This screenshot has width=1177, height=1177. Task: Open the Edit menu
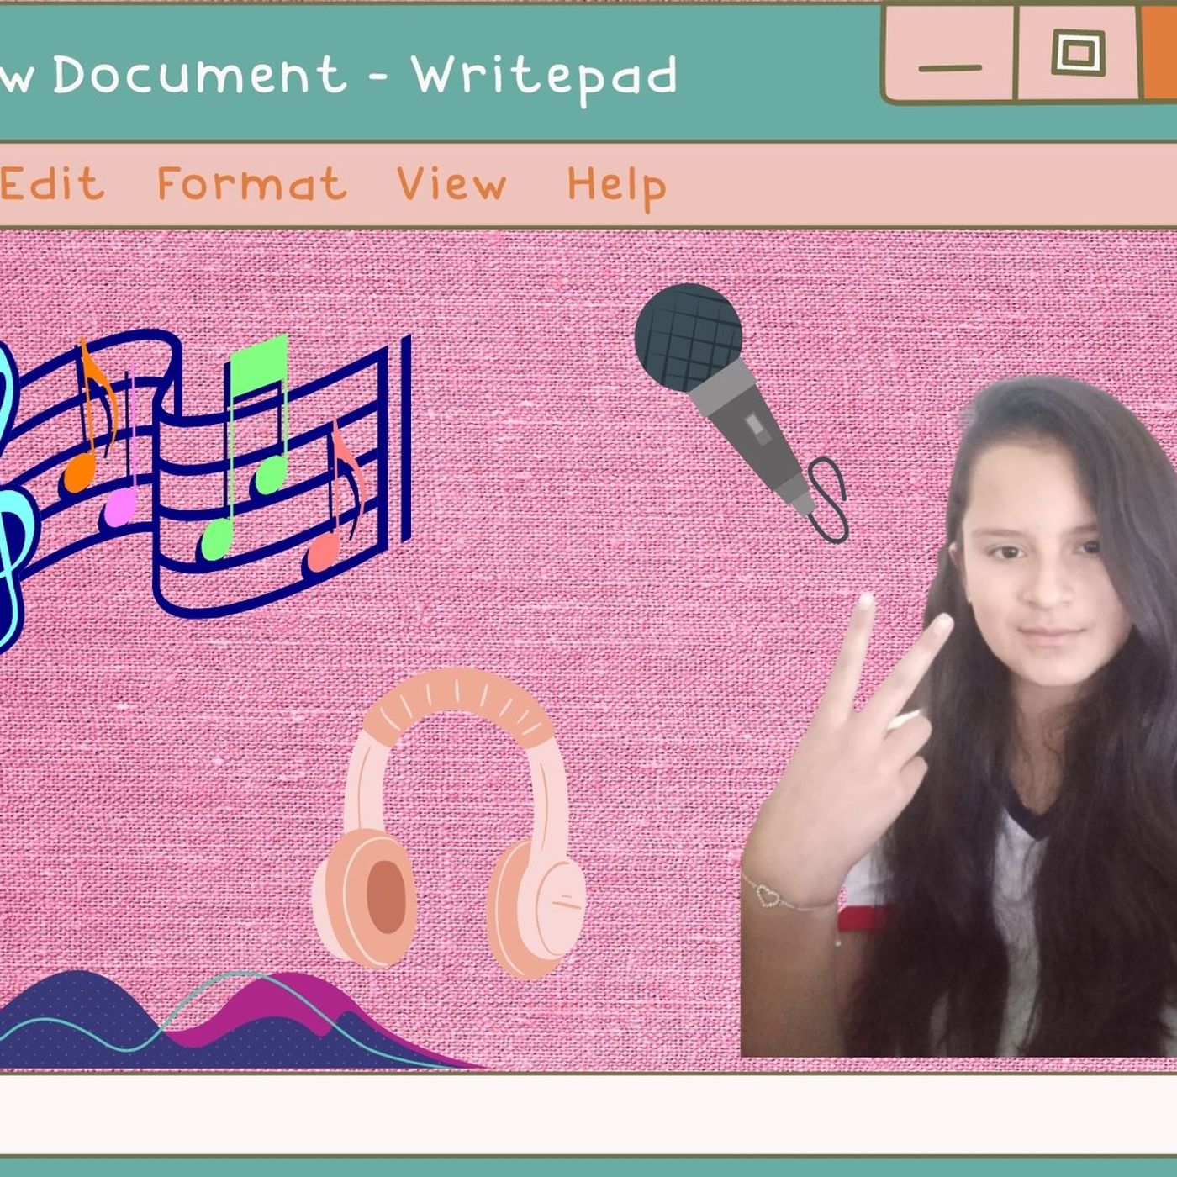52,184
